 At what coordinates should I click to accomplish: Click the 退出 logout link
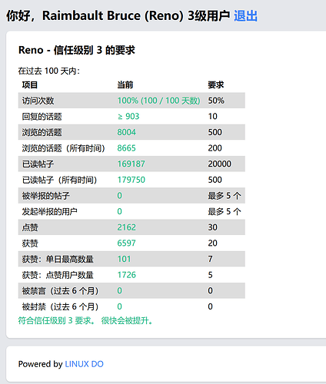245,16
